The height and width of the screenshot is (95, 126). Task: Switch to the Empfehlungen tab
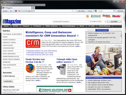pyautogui.click(x=102, y=30)
